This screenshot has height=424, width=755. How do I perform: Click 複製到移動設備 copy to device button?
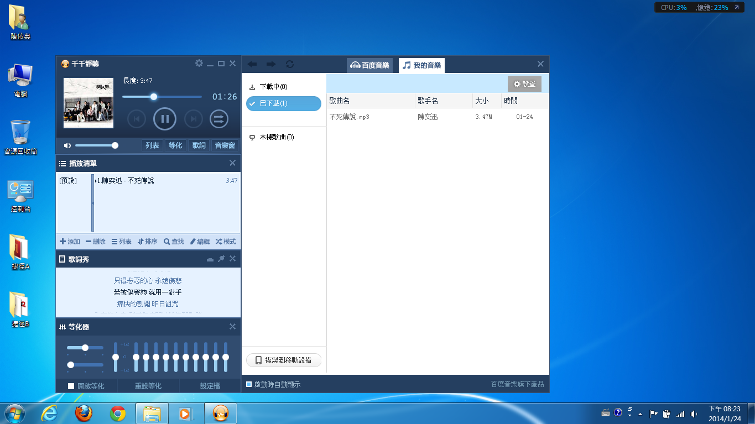pos(284,360)
